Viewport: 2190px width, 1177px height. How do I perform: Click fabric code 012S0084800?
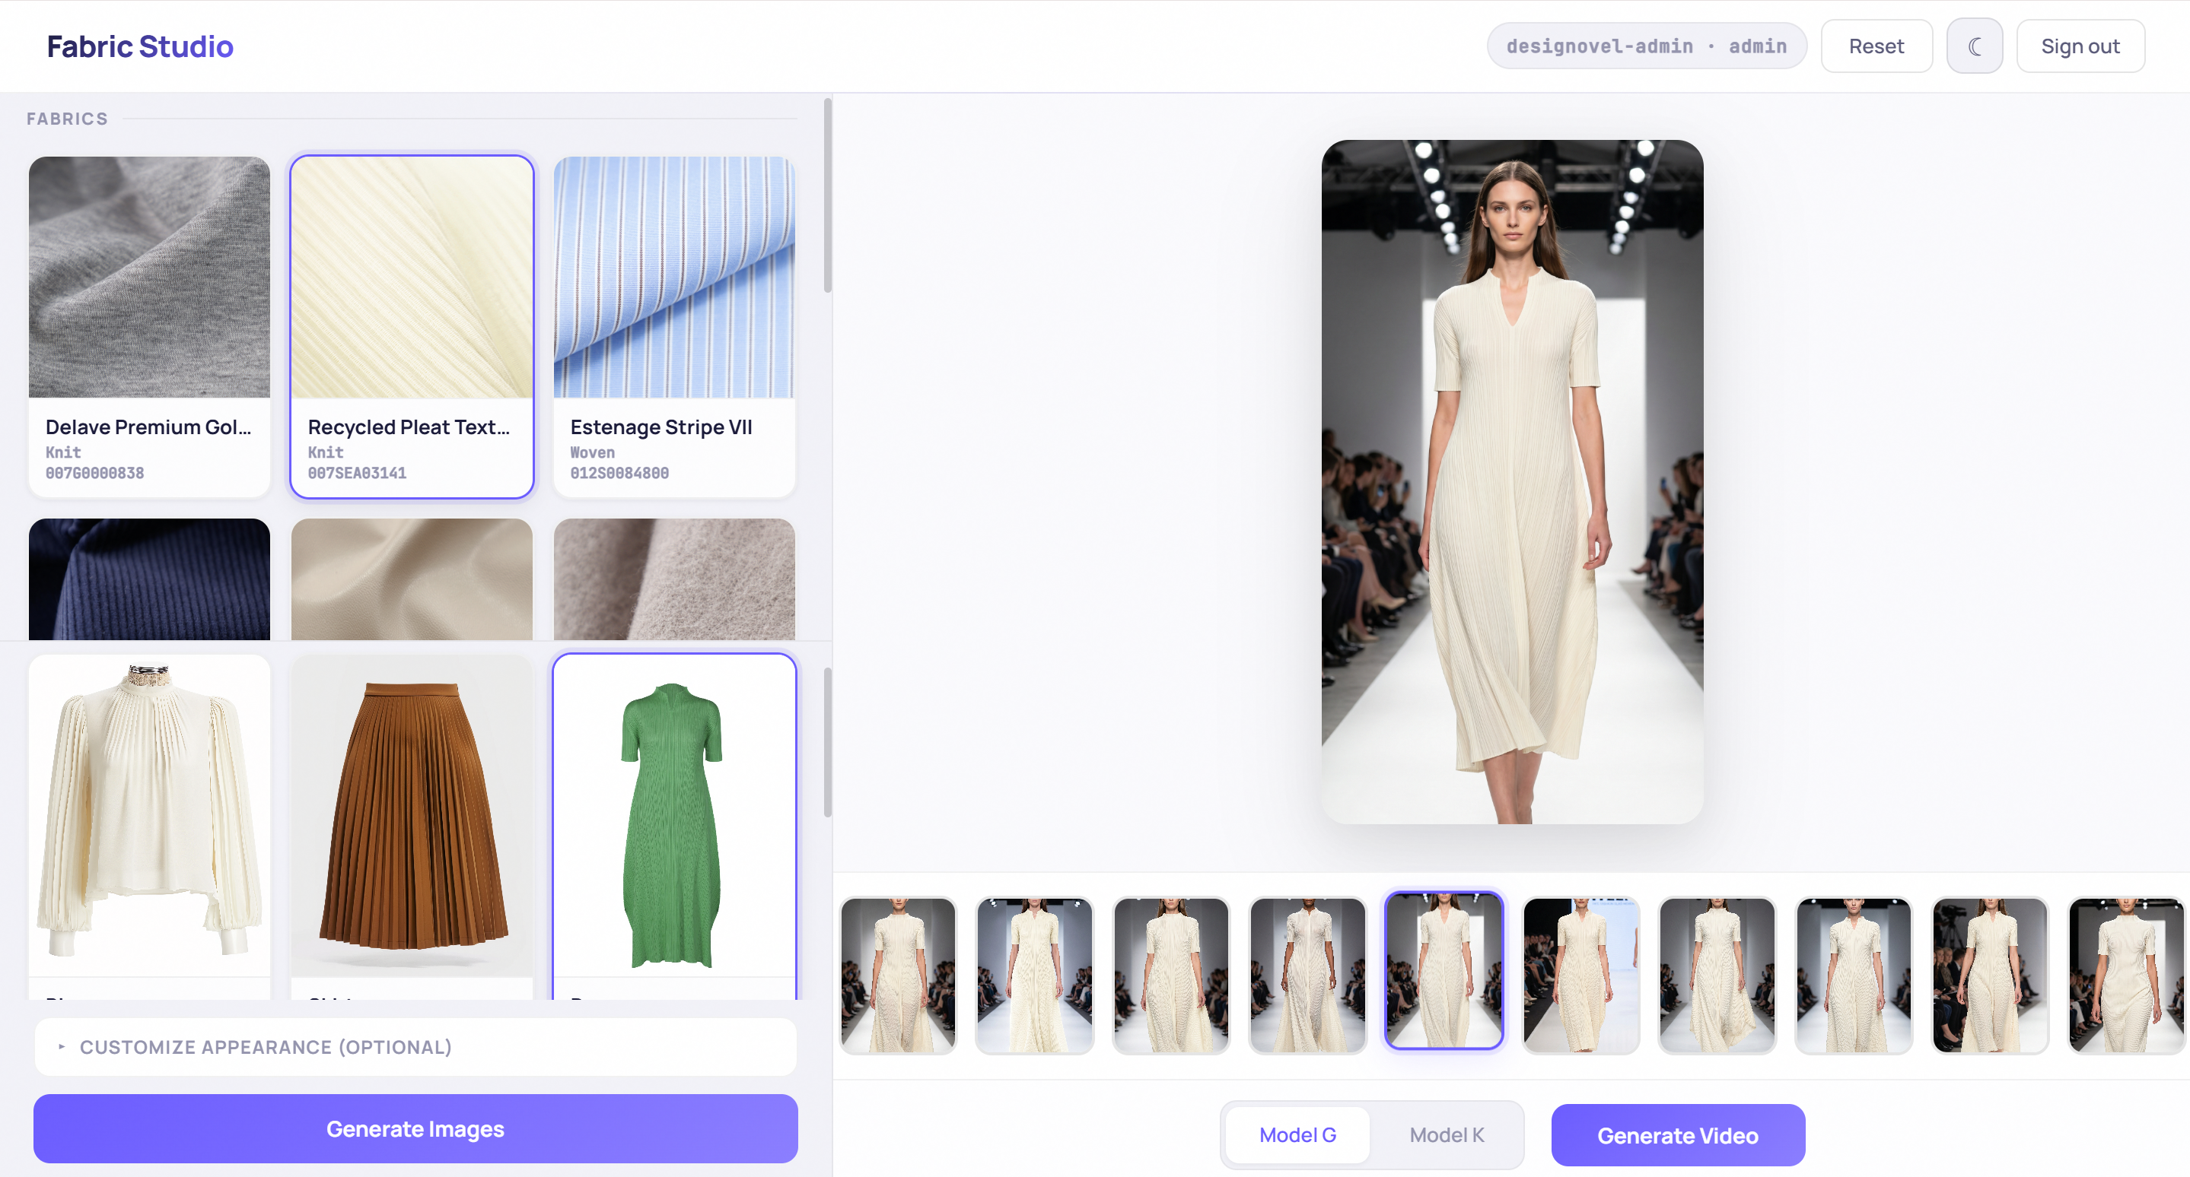click(x=619, y=473)
